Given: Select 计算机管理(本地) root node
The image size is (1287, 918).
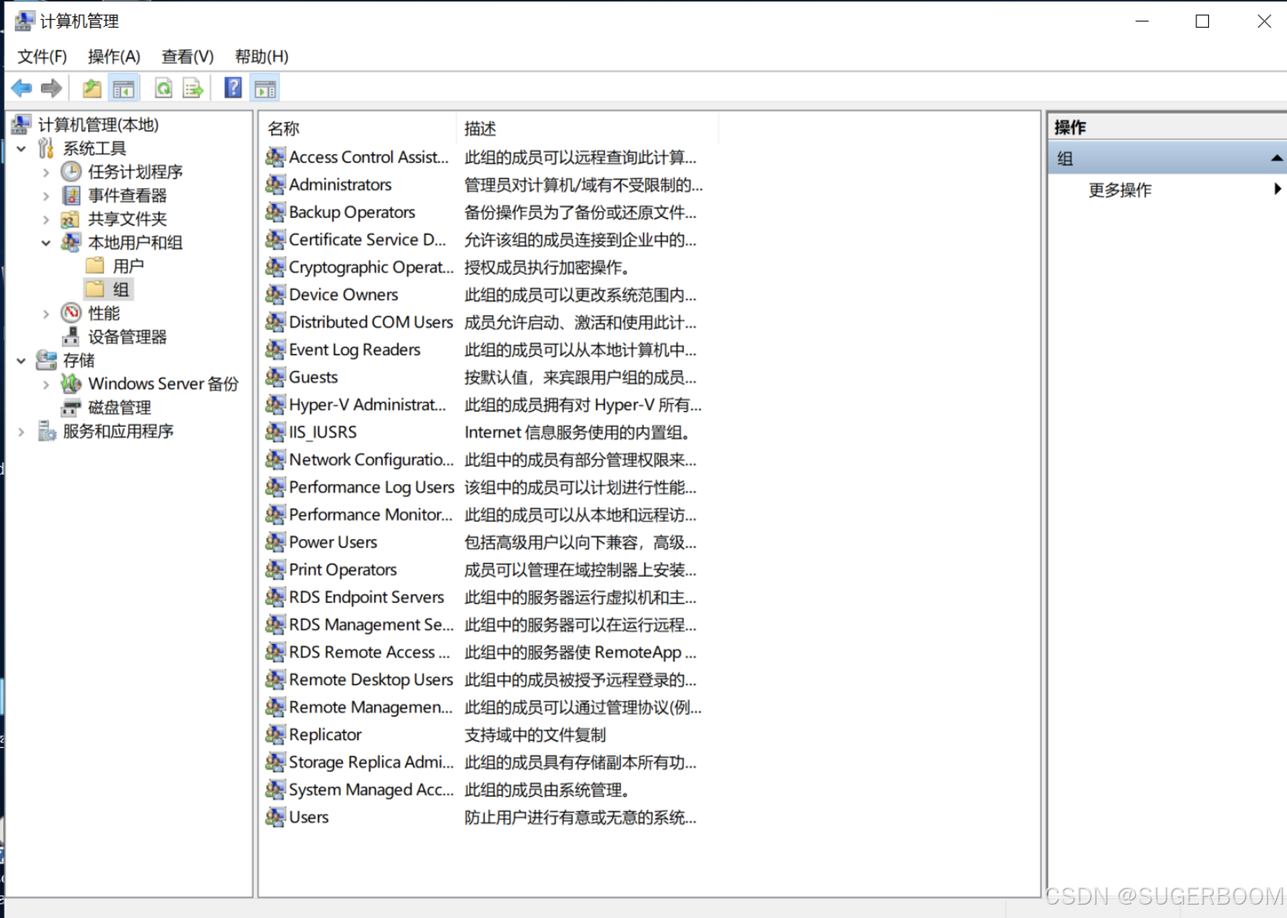Looking at the screenshot, I should (x=98, y=124).
